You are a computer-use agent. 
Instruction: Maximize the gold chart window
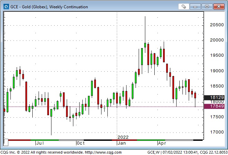207,7
